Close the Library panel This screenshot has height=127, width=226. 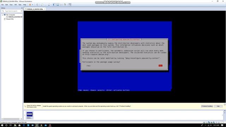coord(22,8)
